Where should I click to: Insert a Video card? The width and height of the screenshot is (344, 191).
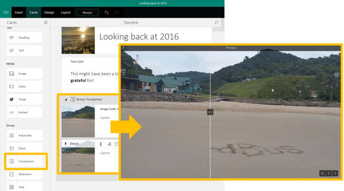24,87
